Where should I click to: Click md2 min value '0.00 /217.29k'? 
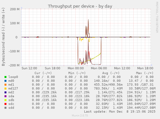click(x=77, y=92)
